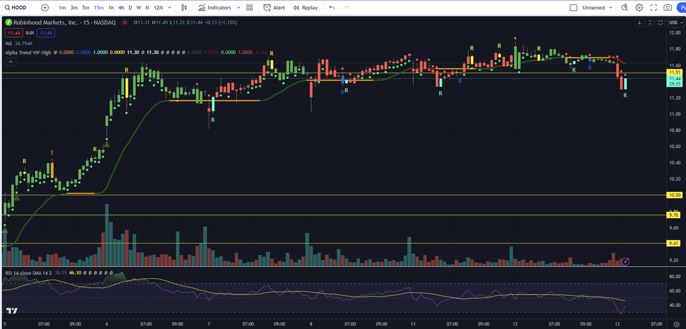Select the 12M timeframe

158,8
